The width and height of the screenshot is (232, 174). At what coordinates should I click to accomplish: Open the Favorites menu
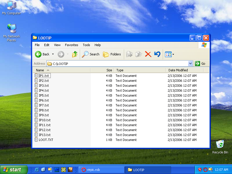(71, 45)
